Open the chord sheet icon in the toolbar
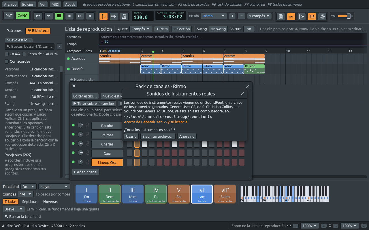 coord(280,17)
